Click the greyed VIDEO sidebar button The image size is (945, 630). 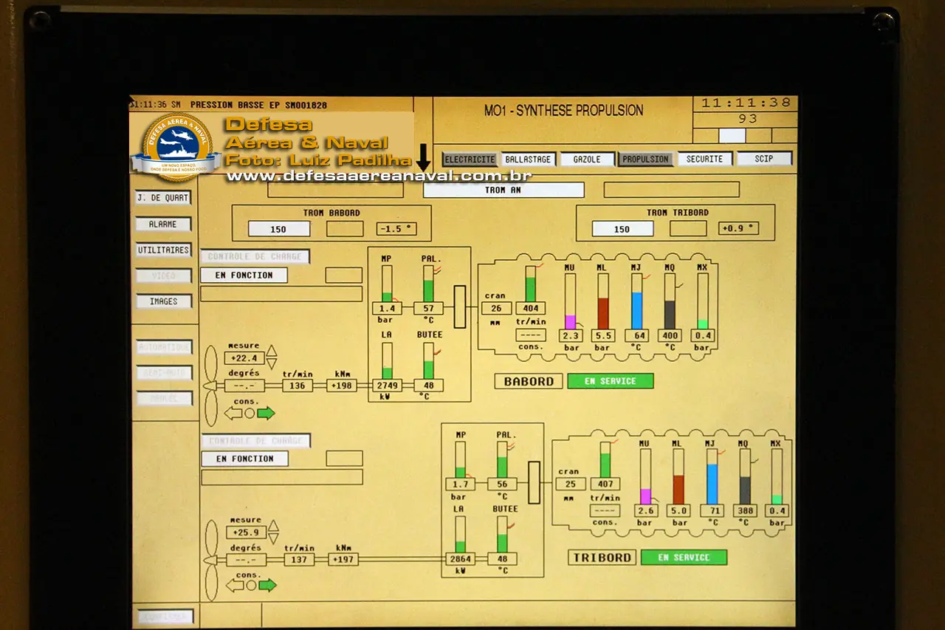[x=163, y=275]
